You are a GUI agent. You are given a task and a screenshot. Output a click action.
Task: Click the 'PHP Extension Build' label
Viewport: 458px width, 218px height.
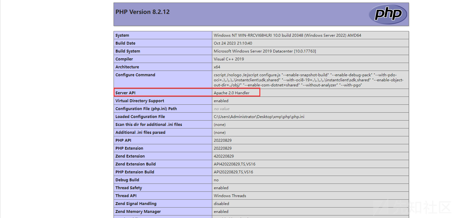(135, 172)
